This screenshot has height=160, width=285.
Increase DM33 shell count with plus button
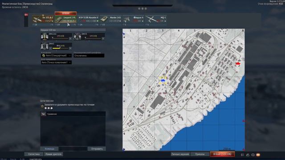click(103, 39)
